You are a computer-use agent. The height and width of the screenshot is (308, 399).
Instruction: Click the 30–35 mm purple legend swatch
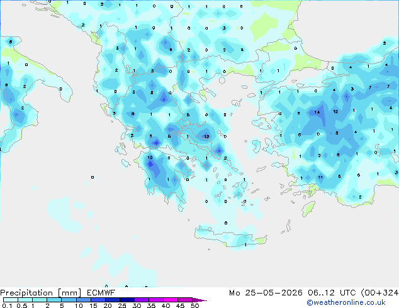141,300
